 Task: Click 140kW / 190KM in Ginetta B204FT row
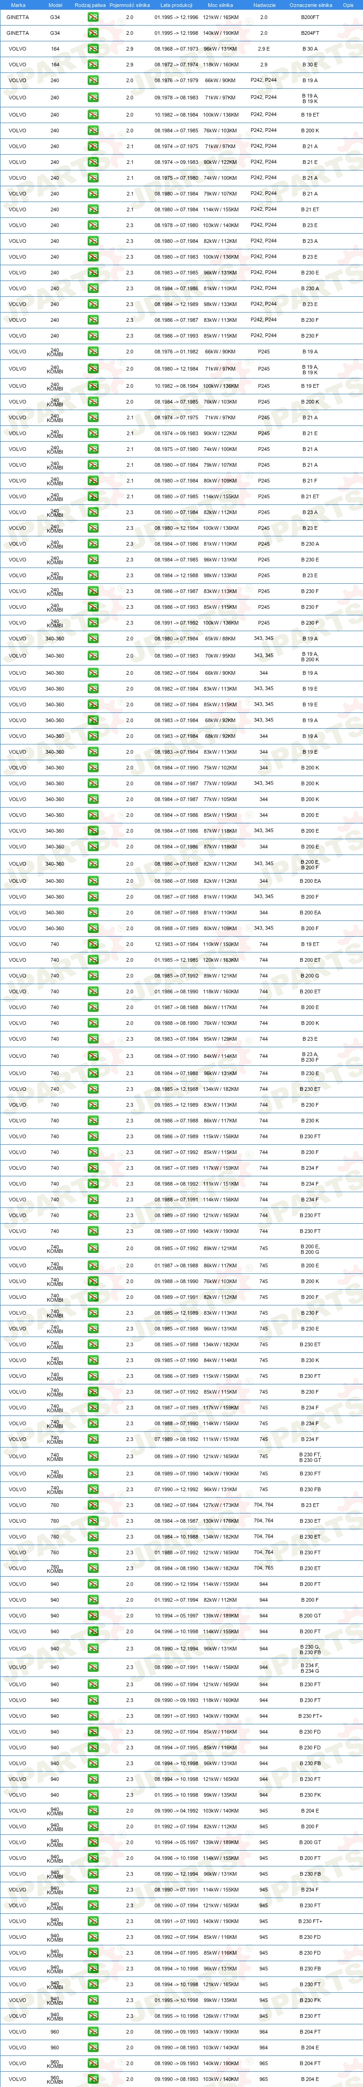[x=220, y=33]
